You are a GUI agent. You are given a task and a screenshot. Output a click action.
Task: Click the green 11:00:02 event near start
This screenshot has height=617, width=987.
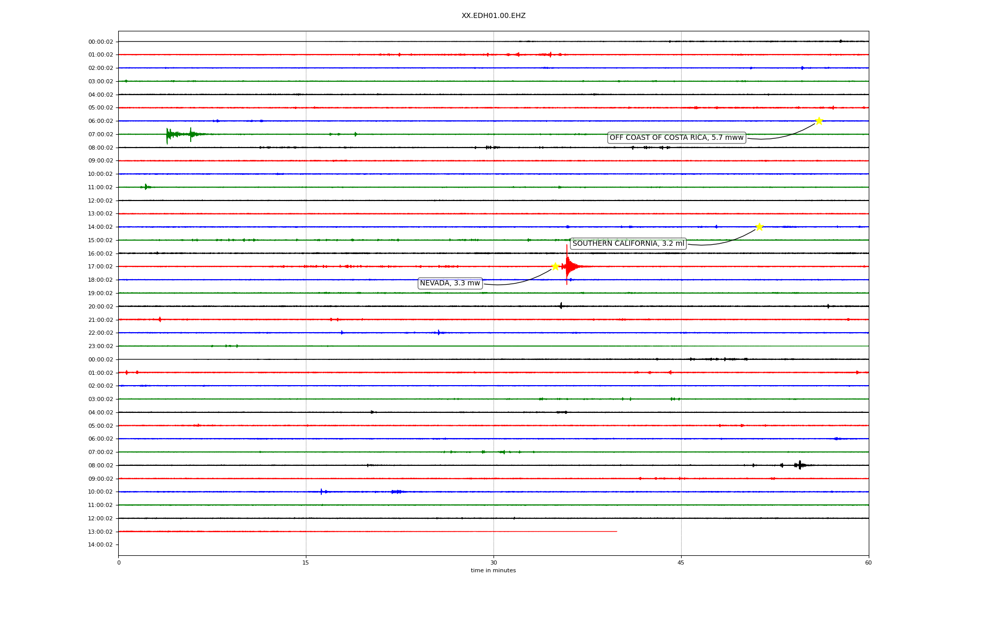(146, 187)
